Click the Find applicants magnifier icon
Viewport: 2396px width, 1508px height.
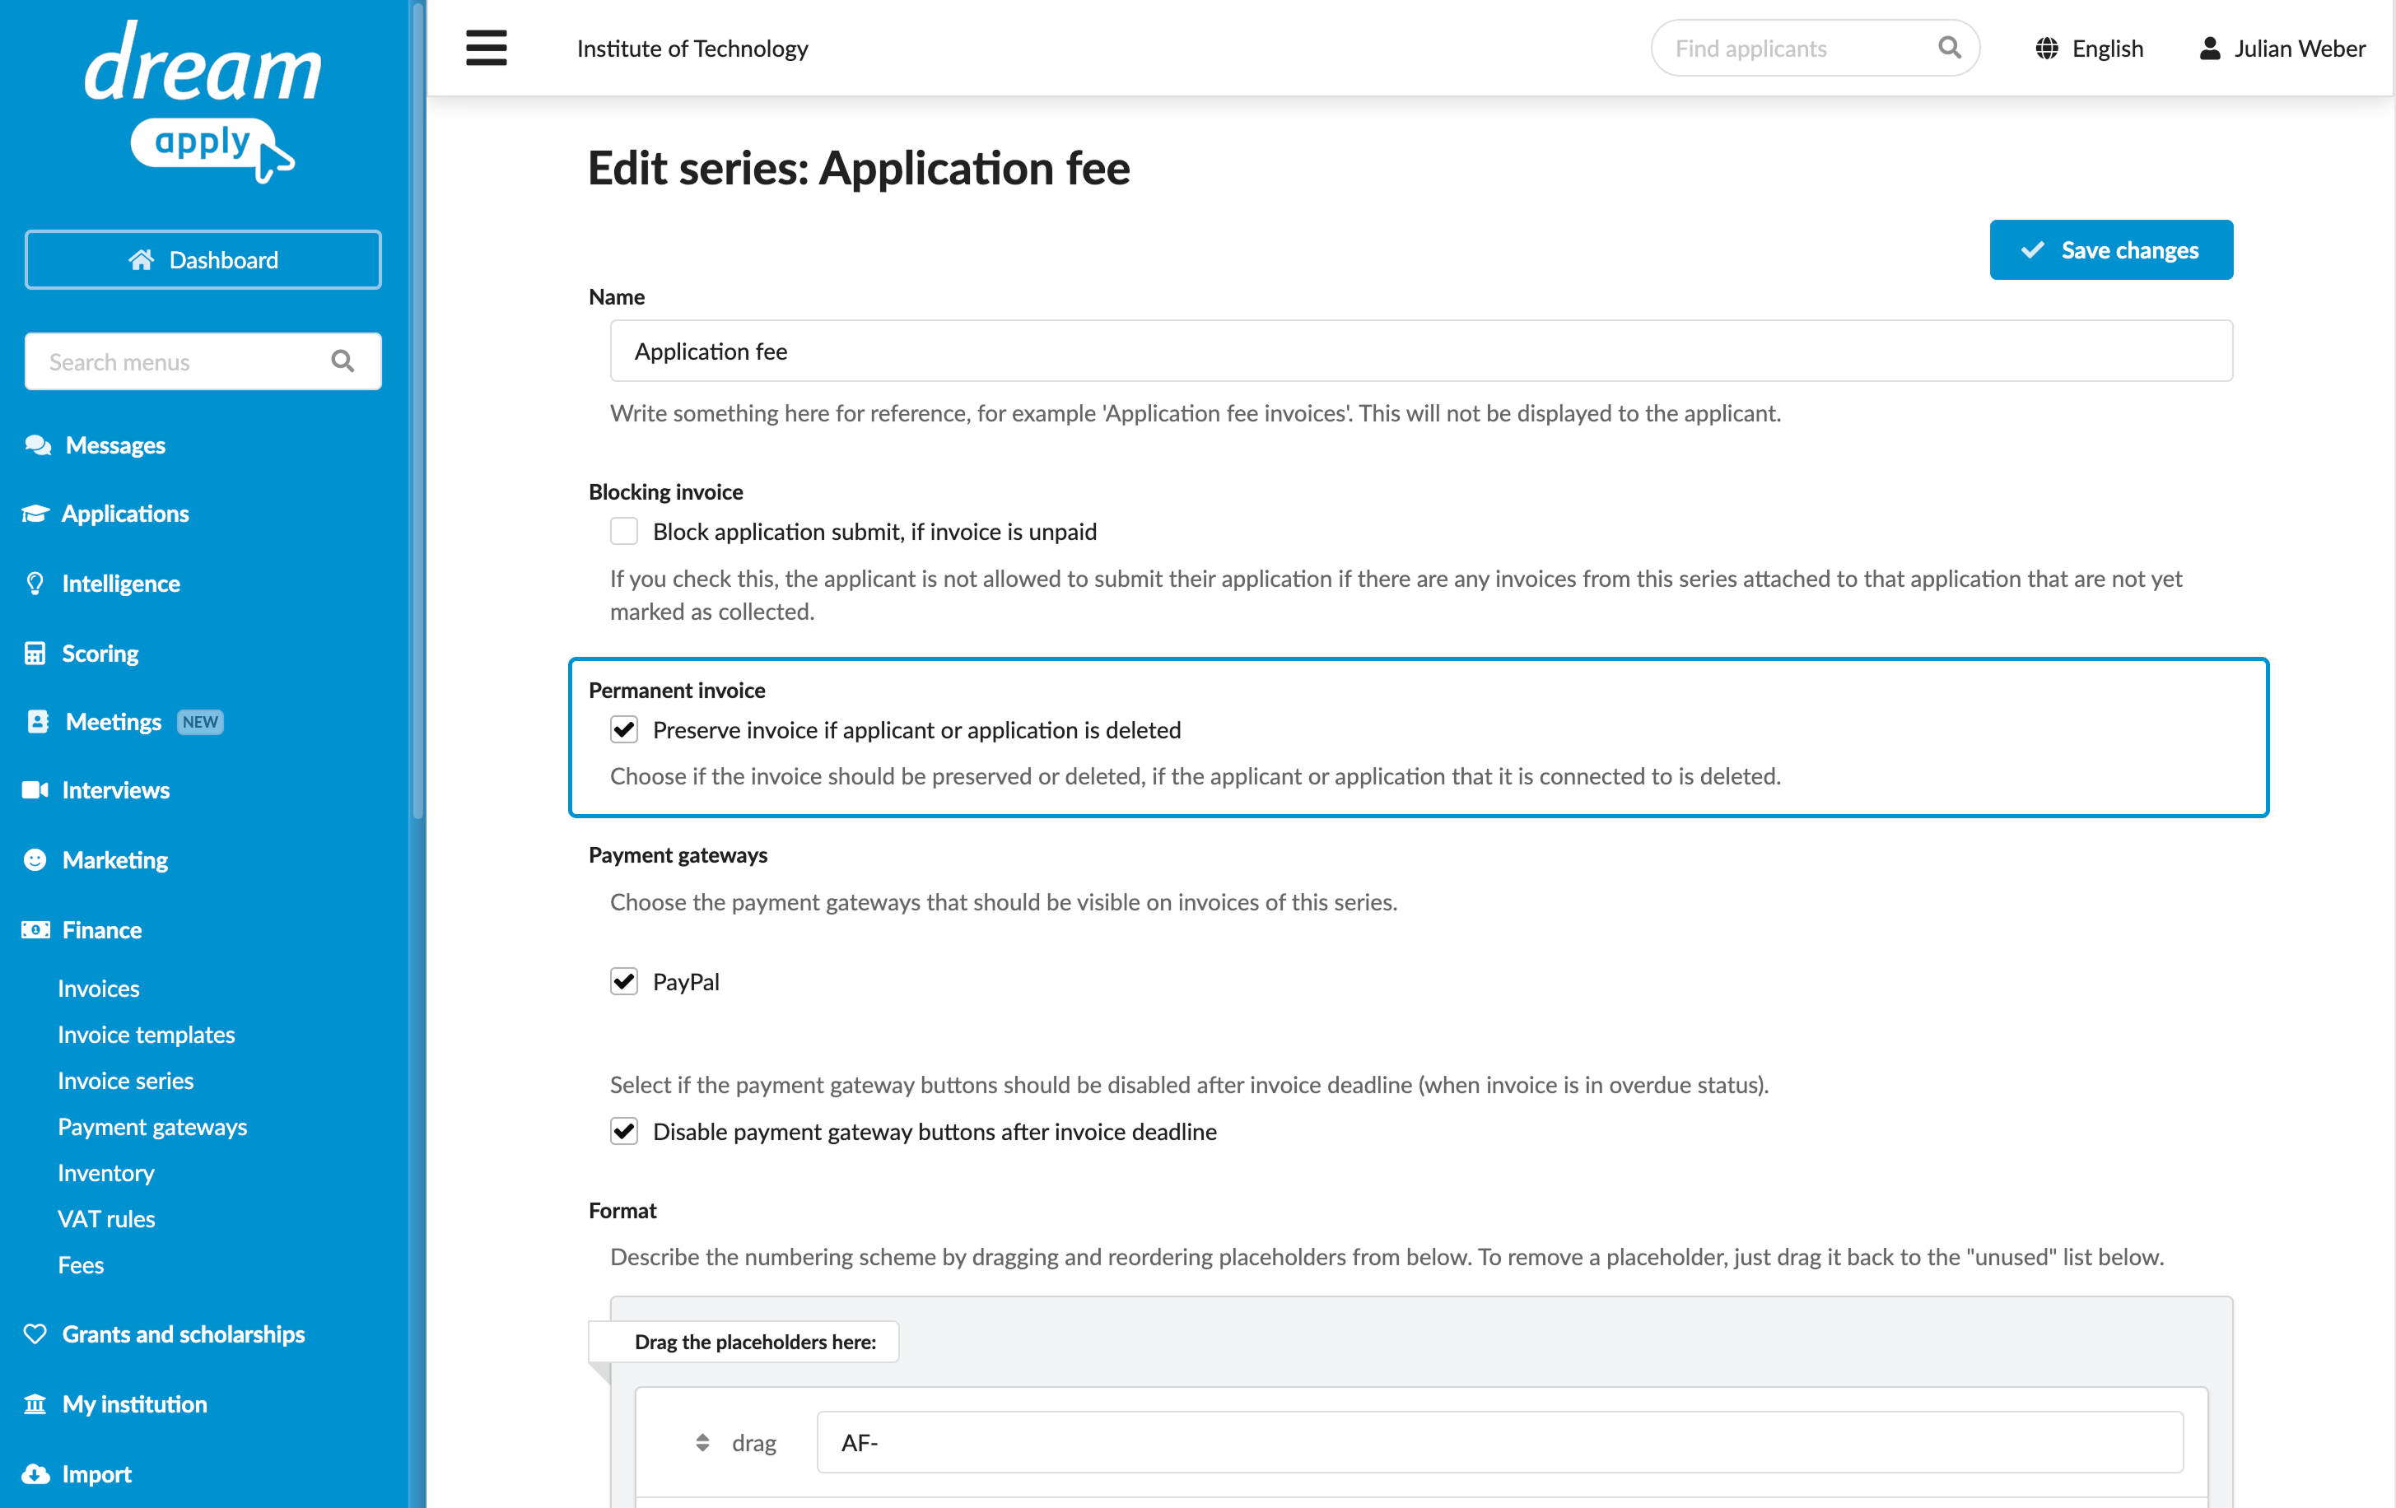point(1949,48)
